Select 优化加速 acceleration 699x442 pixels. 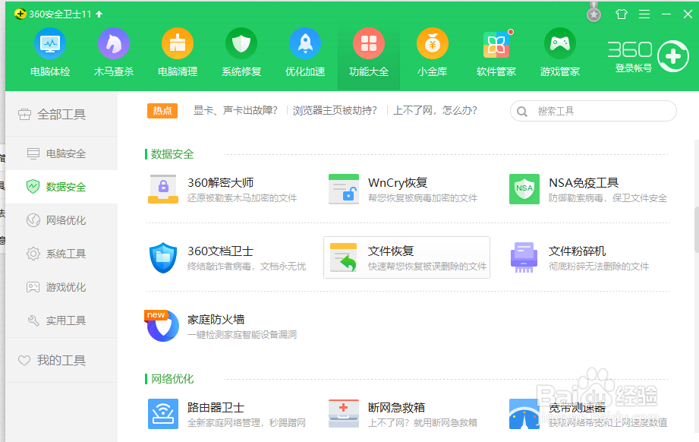304,51
